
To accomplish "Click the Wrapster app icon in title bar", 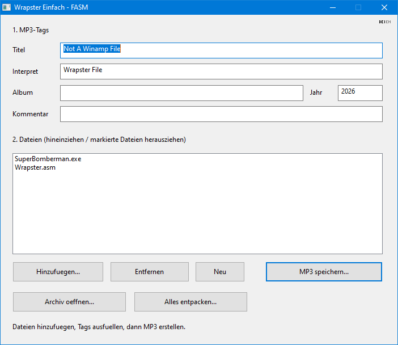I will [6, 7].
